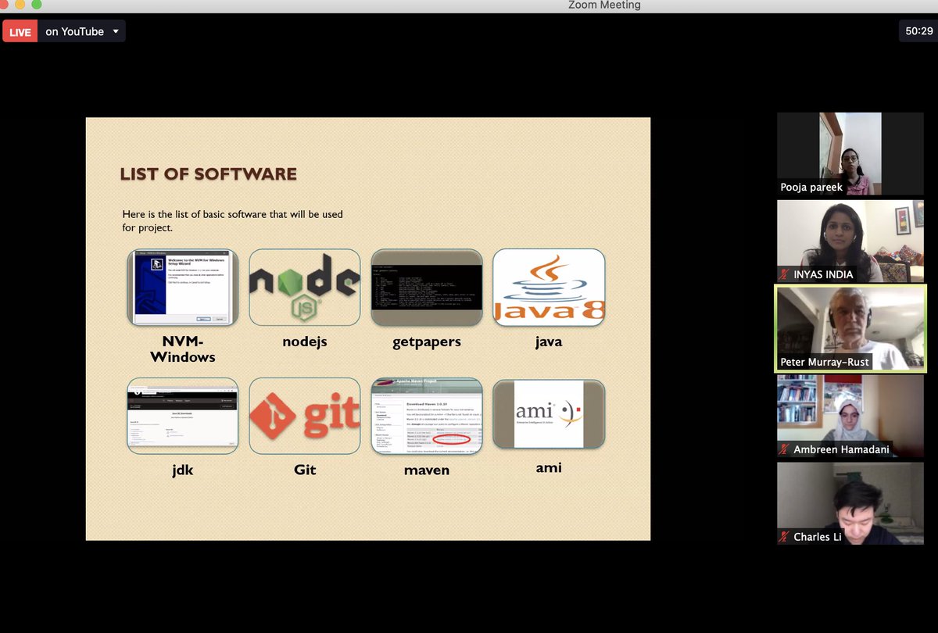The width and height of the screenshot is (938, 633).
Task: Click the nodejs logo image
Action: pos(305,287)
